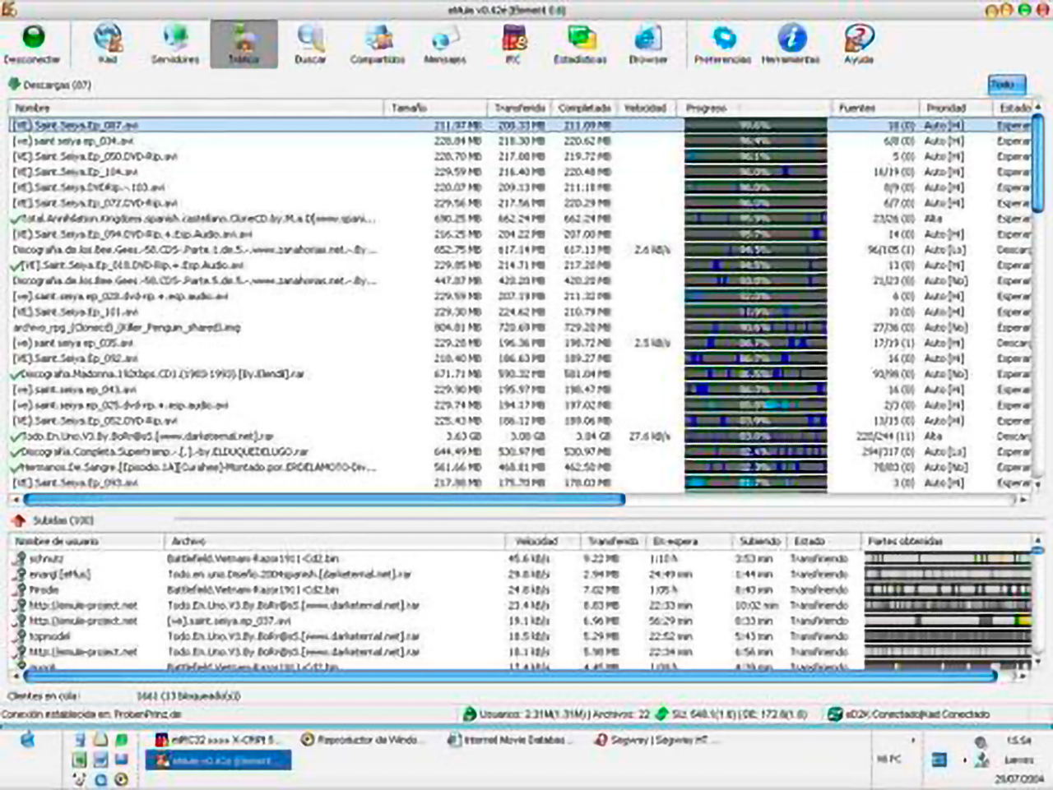Sort downloads by Prioridad column
The width and height of the screenshot is (1053, 790).
click(954, 108)
